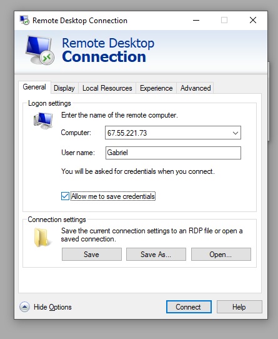Click the Remote Desktop title bar icon
The image size is (278, 339).
(x=24, y=20)
